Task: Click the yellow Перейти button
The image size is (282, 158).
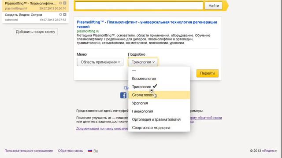Action: (208, 73)
